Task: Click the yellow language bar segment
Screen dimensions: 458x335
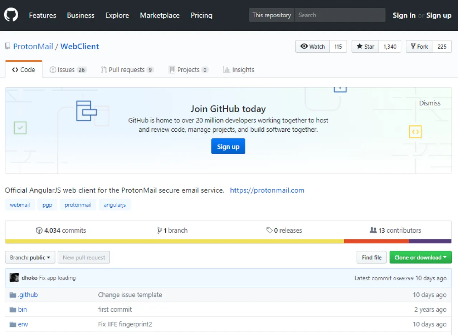Action: click(175, 241)
